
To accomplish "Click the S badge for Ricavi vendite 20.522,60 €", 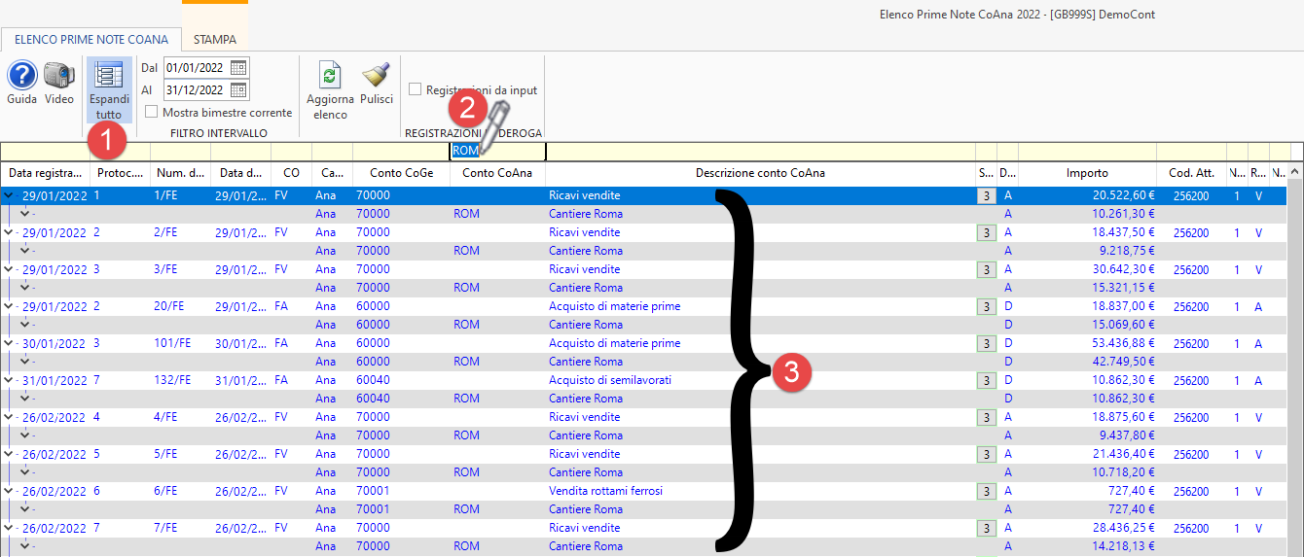I will tap(986, 195).
